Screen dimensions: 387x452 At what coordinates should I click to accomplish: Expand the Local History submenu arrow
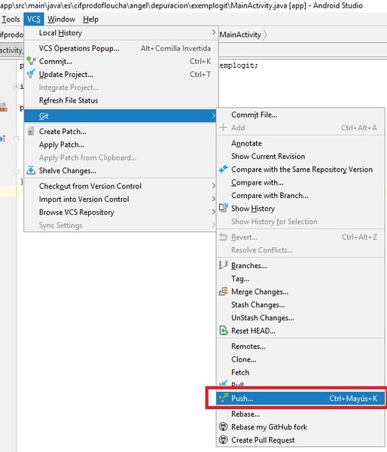pos(213,32)
